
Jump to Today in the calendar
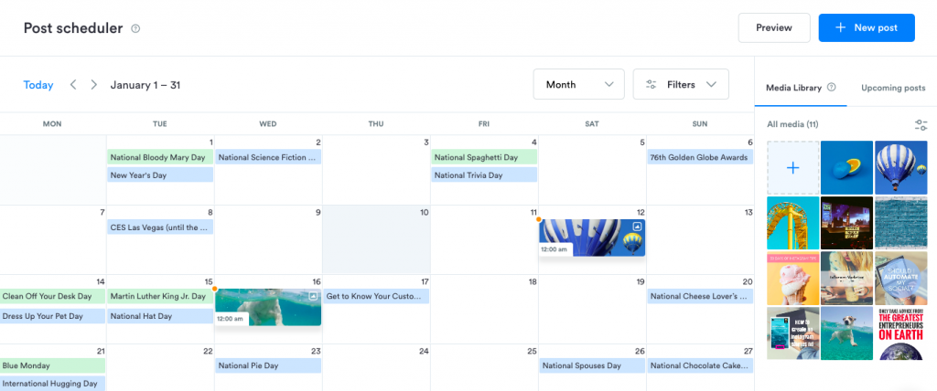click(x=38, y=85)
